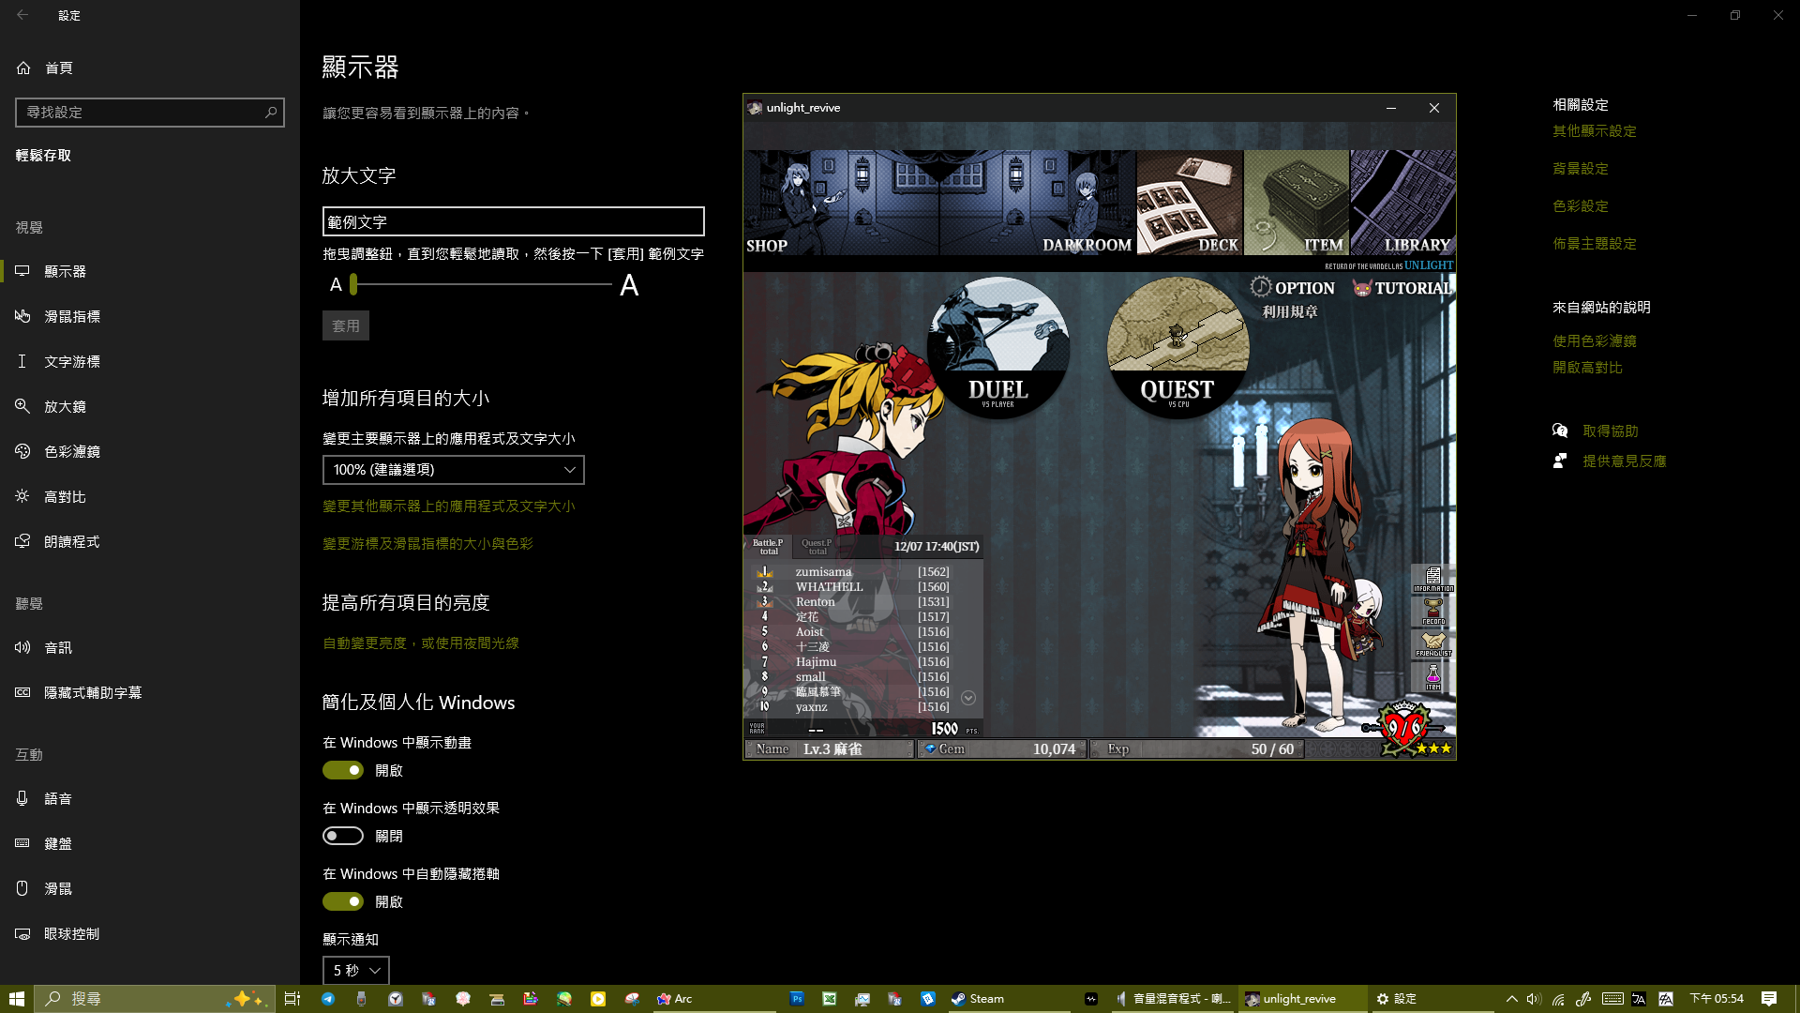
Task: Open the 100% scaling dropdown
Action: [x=454, y=470]
